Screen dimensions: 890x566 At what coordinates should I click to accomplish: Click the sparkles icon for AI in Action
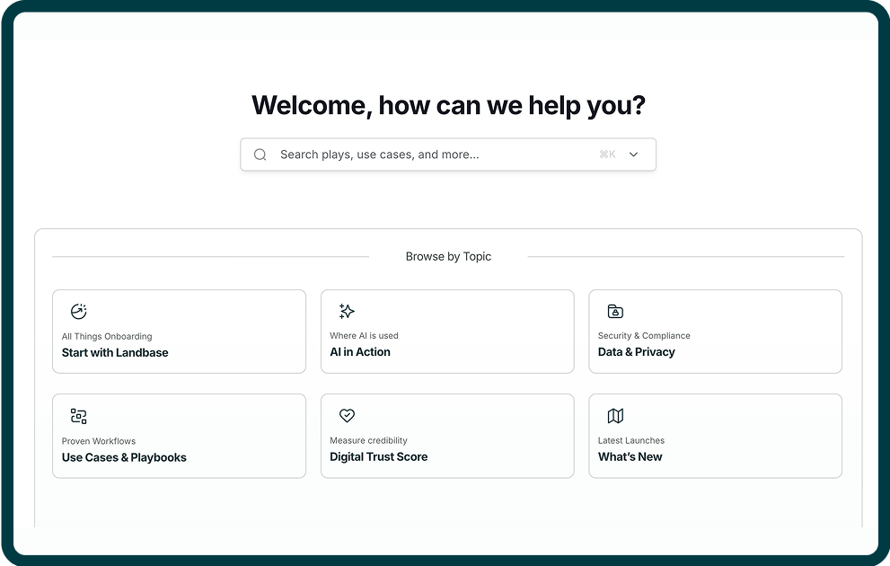point(347,311)
